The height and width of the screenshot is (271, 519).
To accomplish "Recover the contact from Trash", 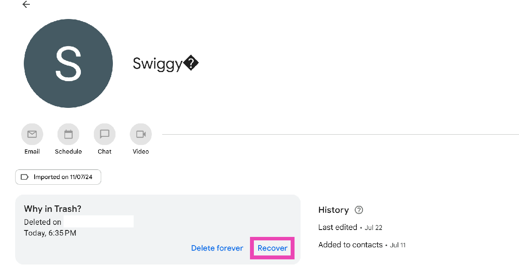I will (272, 248).
